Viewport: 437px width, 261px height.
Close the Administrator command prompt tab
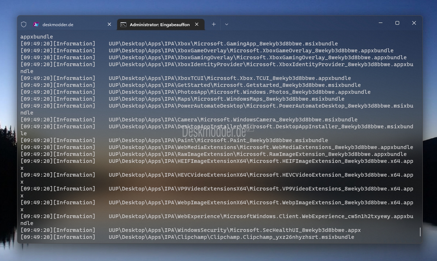196,24
